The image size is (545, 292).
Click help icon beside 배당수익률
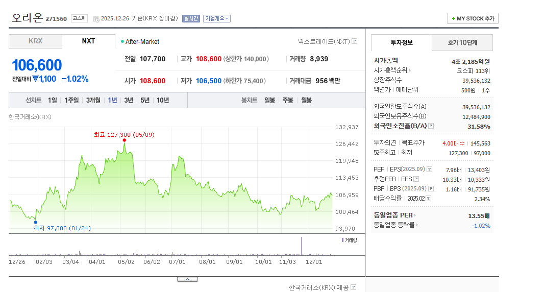click(x=428, y=199)
